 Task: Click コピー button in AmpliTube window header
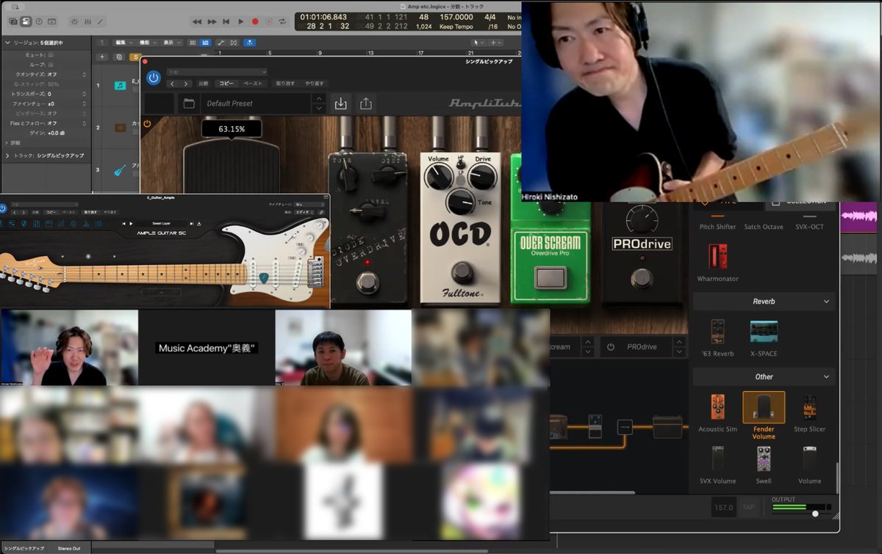pyautogui.click(x=227, y=84)
